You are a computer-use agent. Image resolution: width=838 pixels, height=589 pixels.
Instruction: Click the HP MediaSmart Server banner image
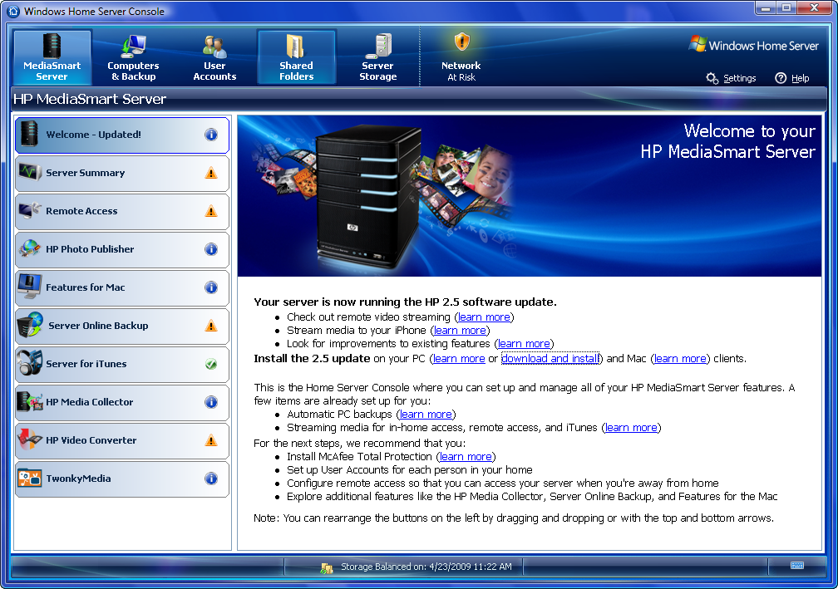(530, 196)
